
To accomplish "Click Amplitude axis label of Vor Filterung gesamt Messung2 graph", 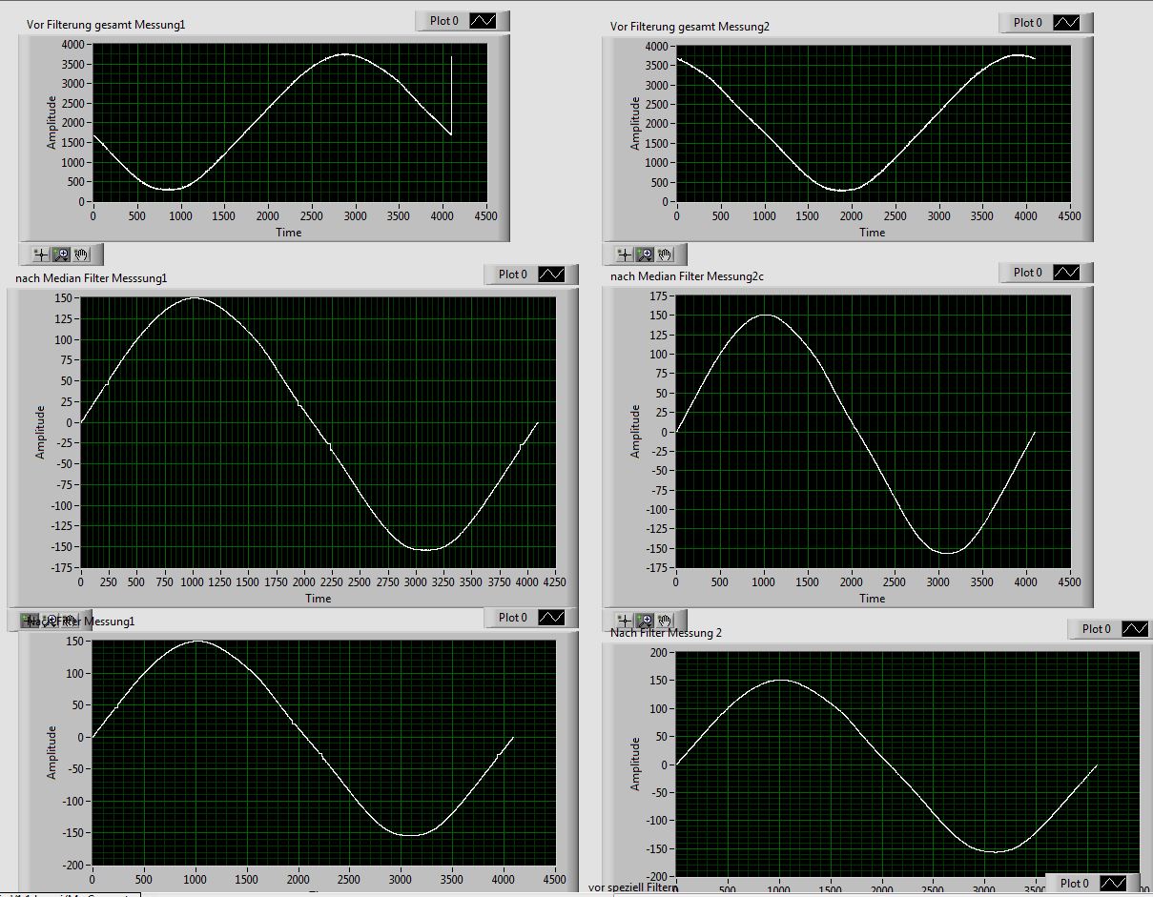I will pyautogui.click(x=636, y=124).
